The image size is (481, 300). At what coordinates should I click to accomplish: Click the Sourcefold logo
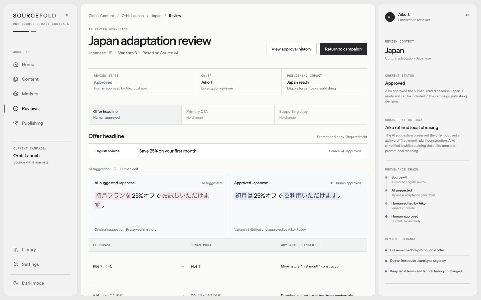coord(34,15)
